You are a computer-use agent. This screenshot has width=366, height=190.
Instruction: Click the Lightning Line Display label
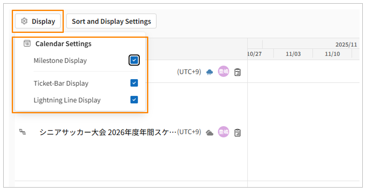pyautogui.click(x=67, y=100)
